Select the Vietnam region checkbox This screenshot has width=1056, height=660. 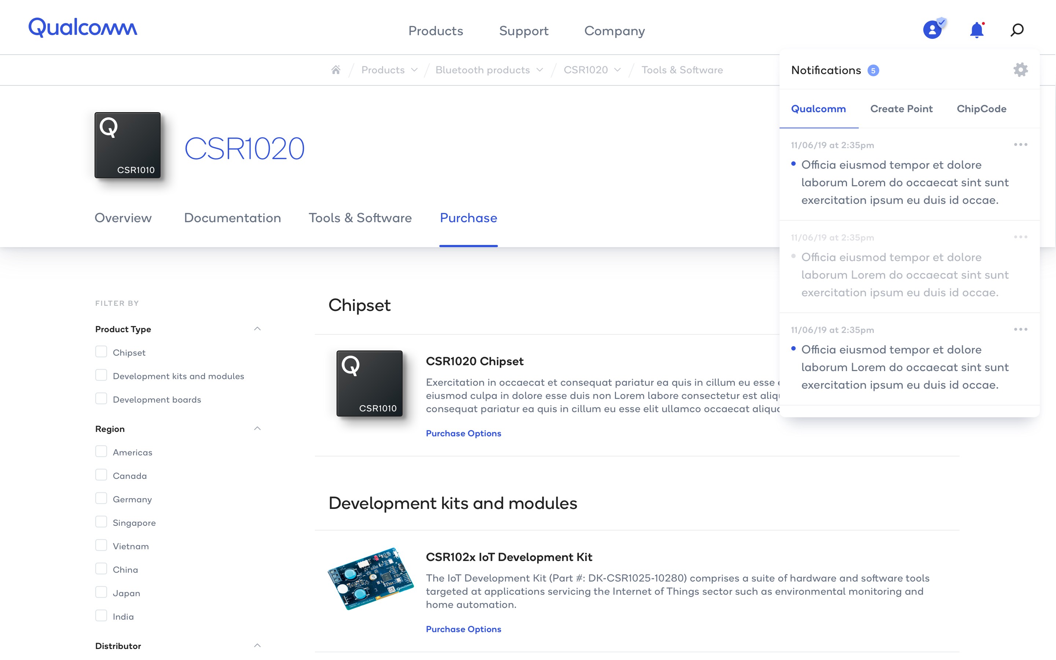pos(101,546)
